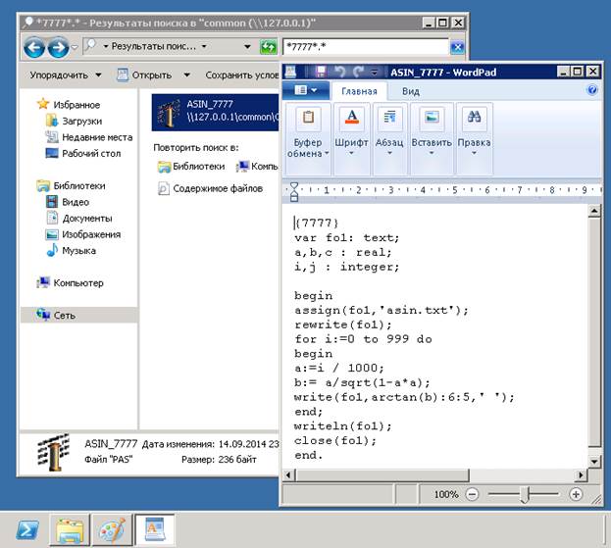
Task: Click the zoom in plus button in WordPad
Action: click(576, 495)
